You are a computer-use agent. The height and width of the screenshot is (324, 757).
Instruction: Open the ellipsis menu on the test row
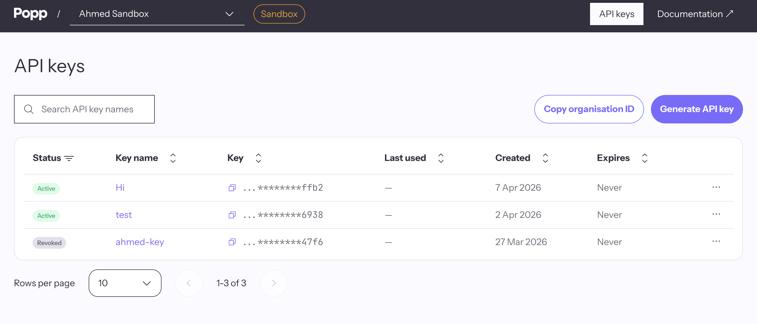click(x=717, y=214)
